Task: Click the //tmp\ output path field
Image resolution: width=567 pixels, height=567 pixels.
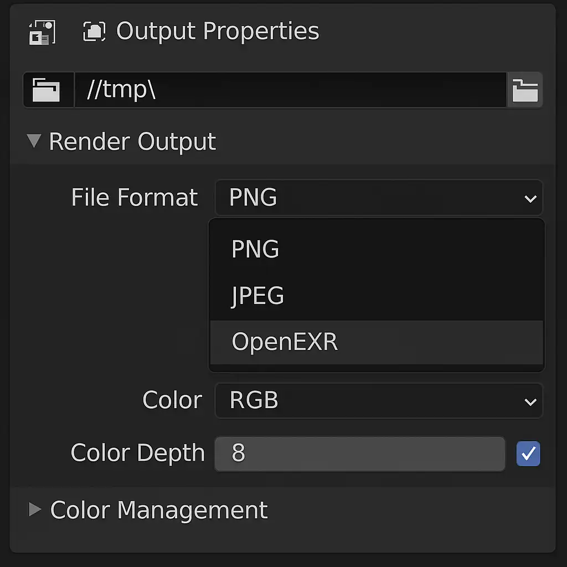Action: [290, 90]
